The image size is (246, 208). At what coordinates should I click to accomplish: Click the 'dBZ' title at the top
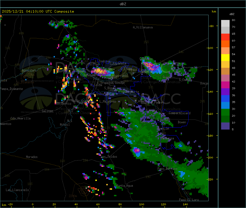tap(123, 4)
